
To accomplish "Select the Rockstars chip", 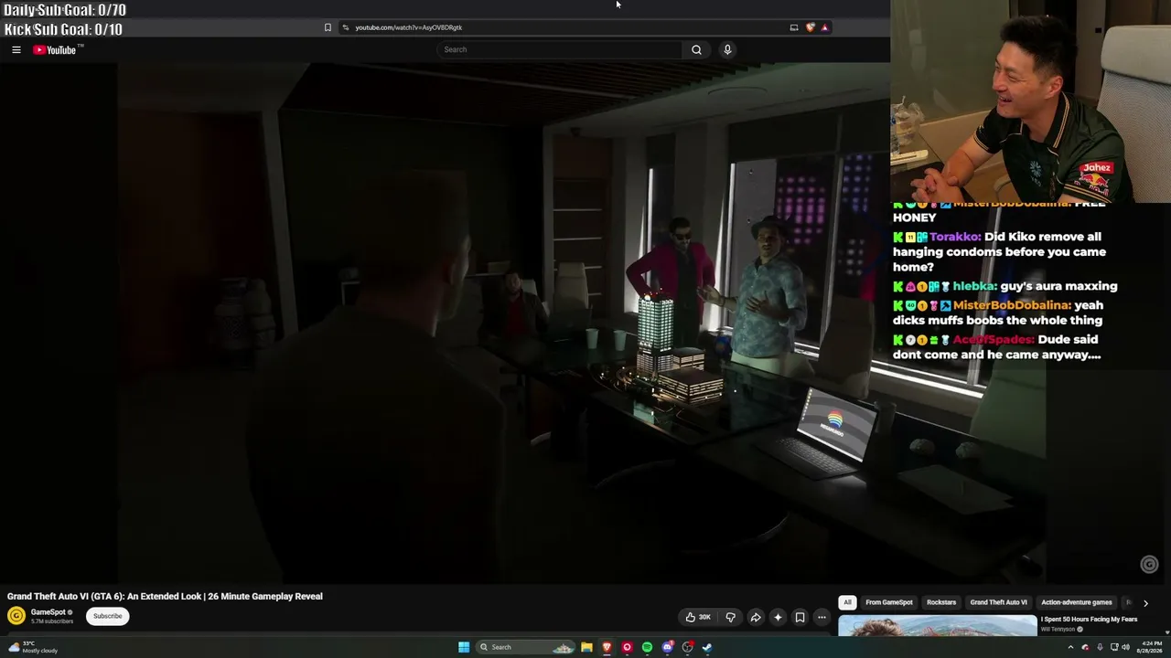I will pyautogui.click(x=941, y=602).
